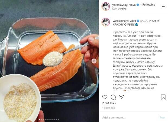Open Kyiv, Ukraine location link
This screenshot has height=122, width=168.
(x=119, y=9)
